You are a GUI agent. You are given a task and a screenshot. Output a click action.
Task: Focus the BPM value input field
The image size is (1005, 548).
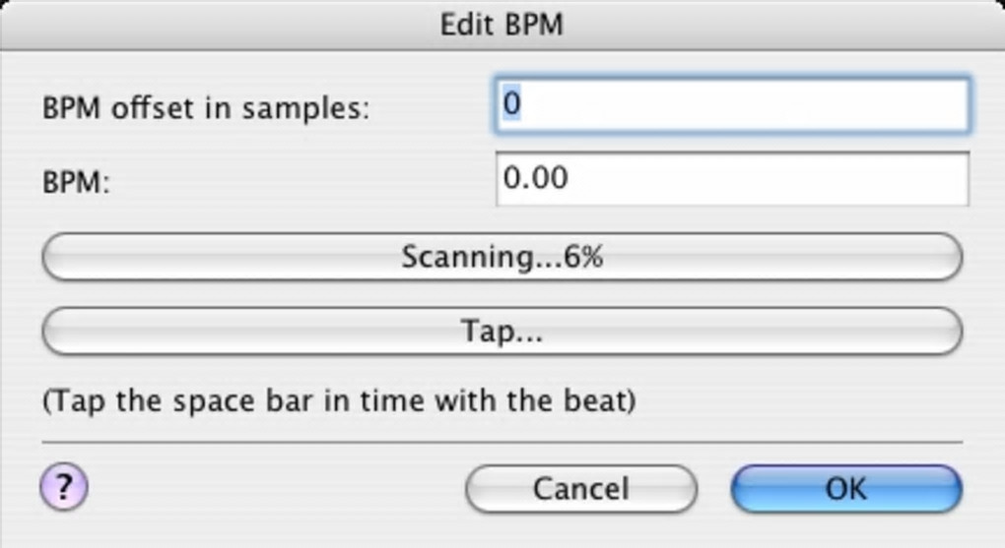coord(731,179)
